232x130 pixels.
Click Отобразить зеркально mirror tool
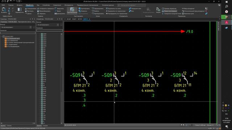45,9
